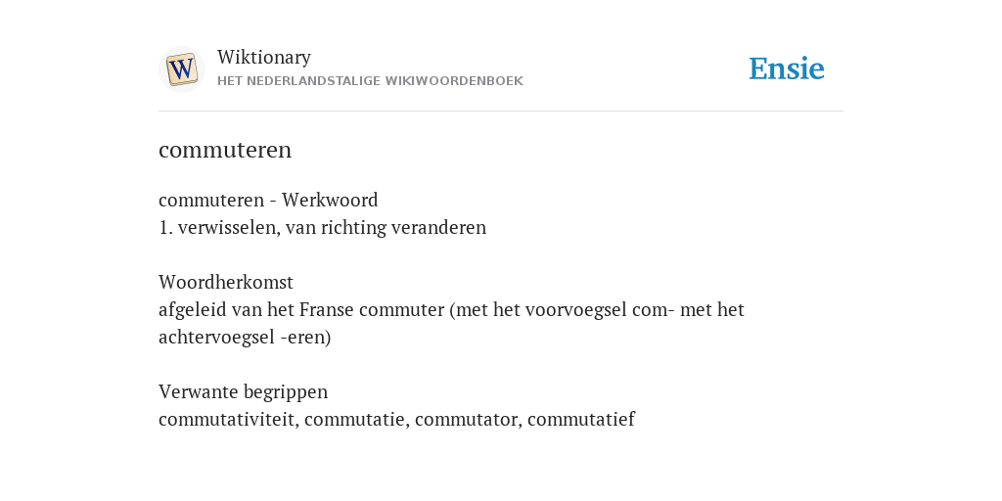Click the 'commuteren - Werkwoord' line

point(268,200)
